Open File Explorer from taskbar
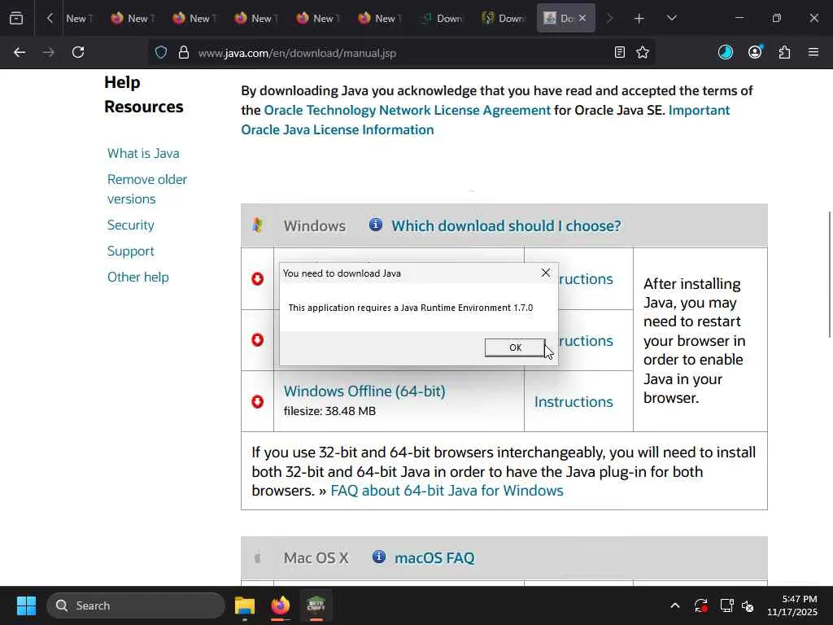 pyautogui.click(x=245, y=605)
